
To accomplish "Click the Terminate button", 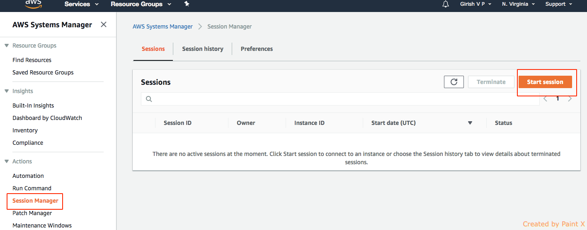I will click(491, 82).
